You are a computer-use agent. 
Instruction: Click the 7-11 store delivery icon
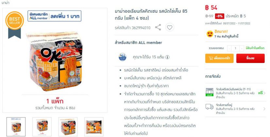[x=210, y=92]
